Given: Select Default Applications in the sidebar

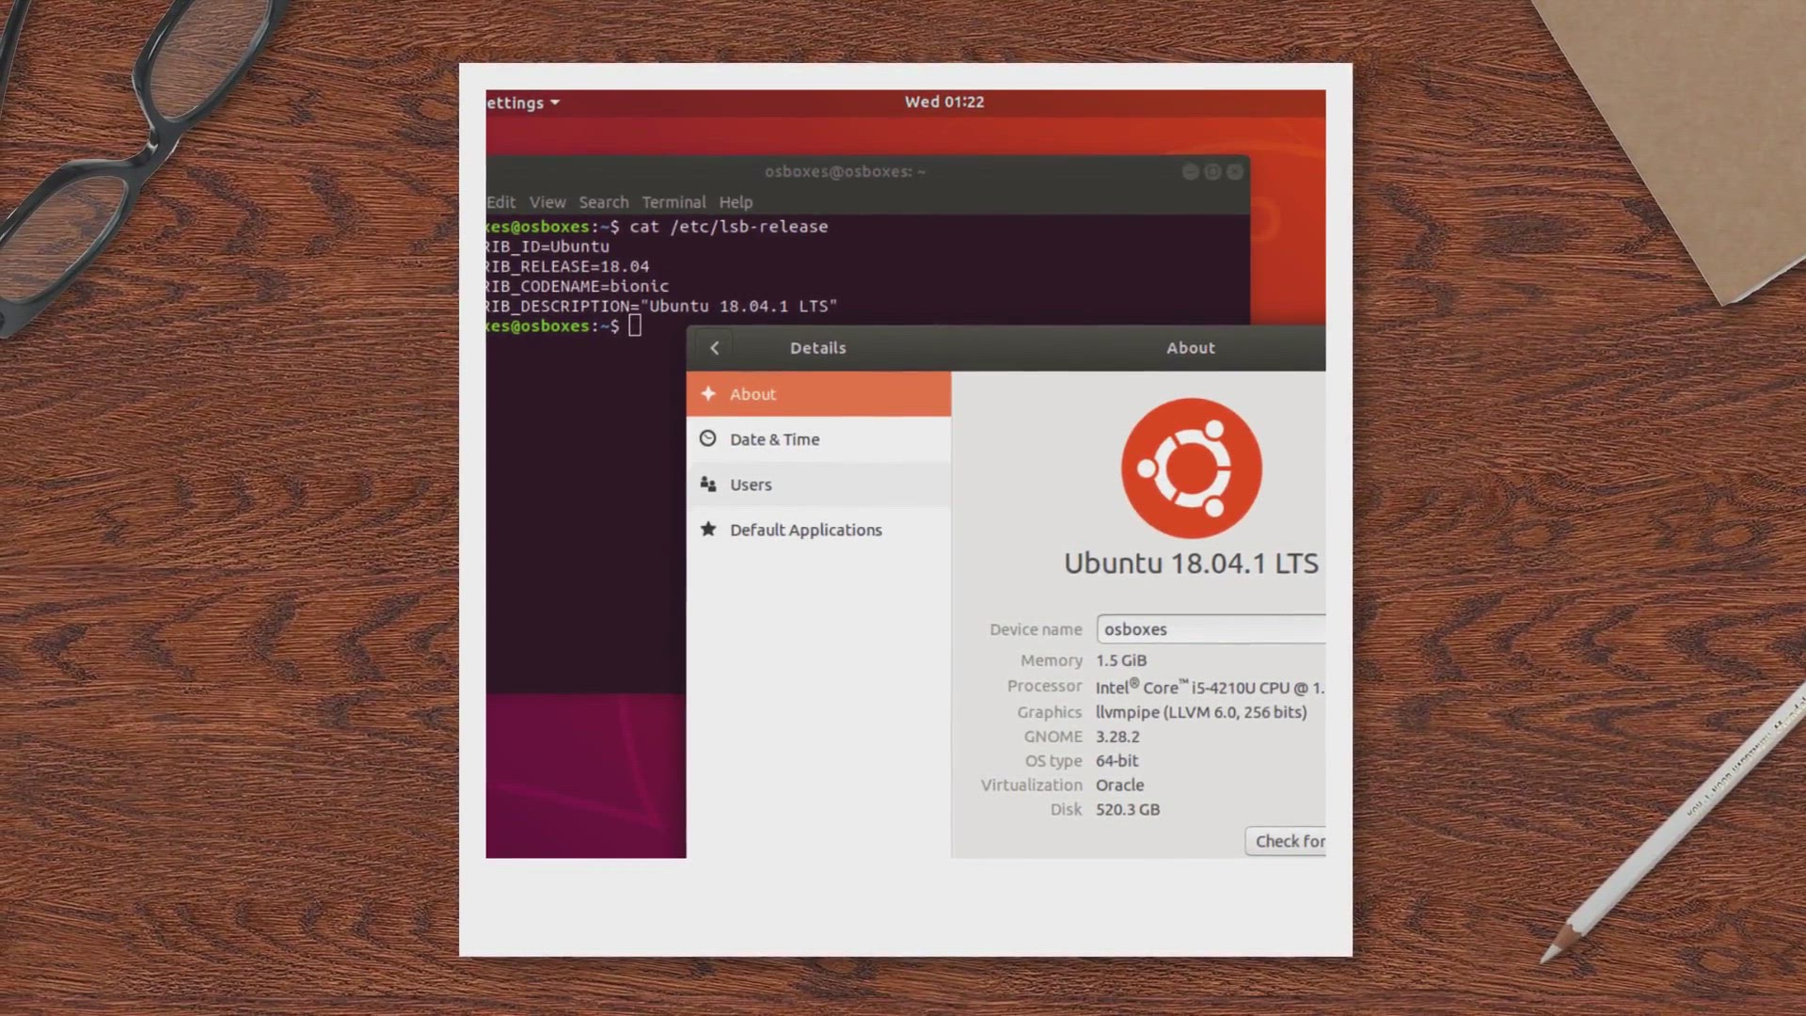Looking at the screenshot, I should pos(806,530).
